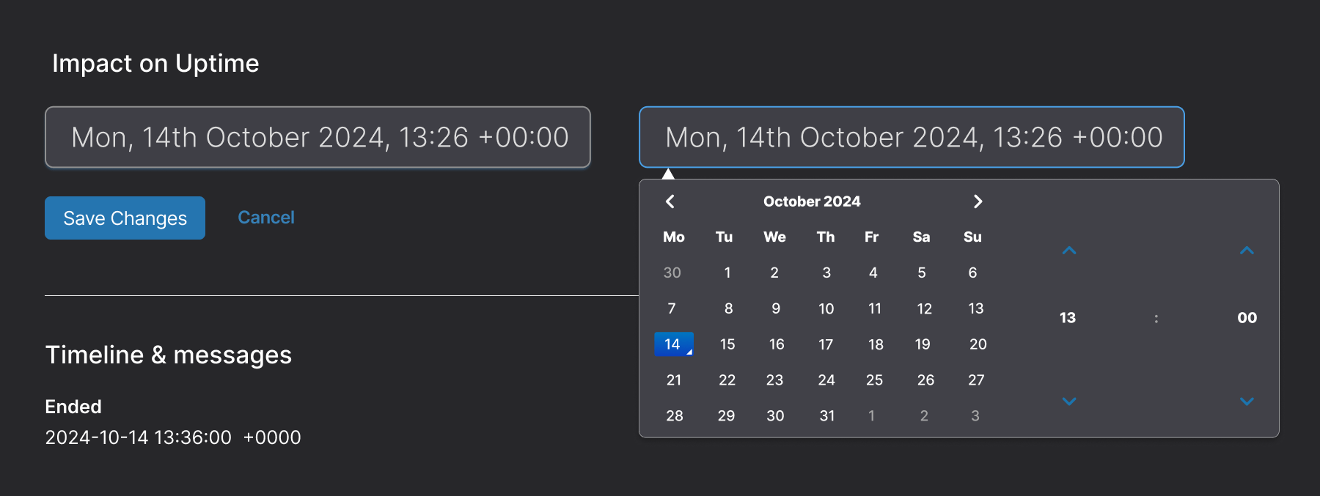Select October 1 in the calendar
This screenshot has width=1320, height=496.
click(727, 273)
